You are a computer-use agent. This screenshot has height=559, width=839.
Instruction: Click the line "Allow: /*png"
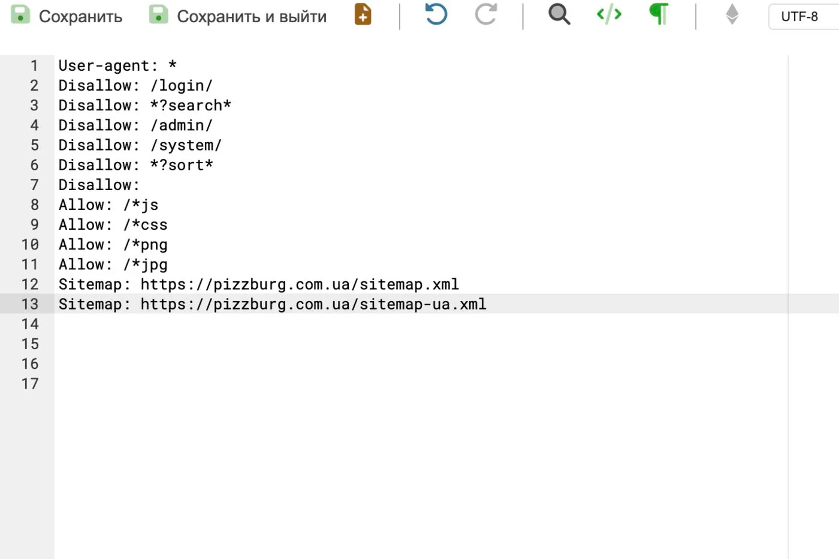coord(113,244)
